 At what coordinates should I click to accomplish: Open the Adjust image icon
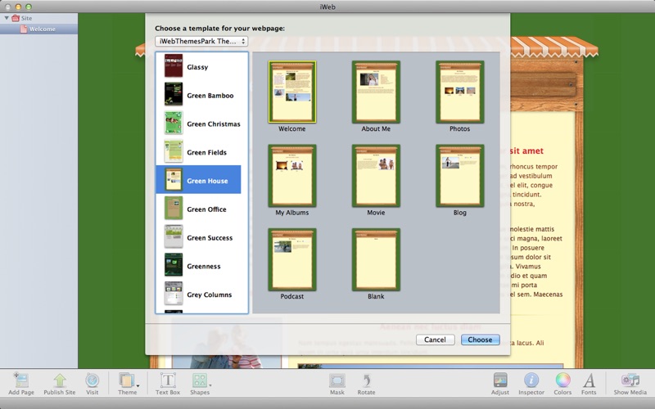(x=500, y=380)
